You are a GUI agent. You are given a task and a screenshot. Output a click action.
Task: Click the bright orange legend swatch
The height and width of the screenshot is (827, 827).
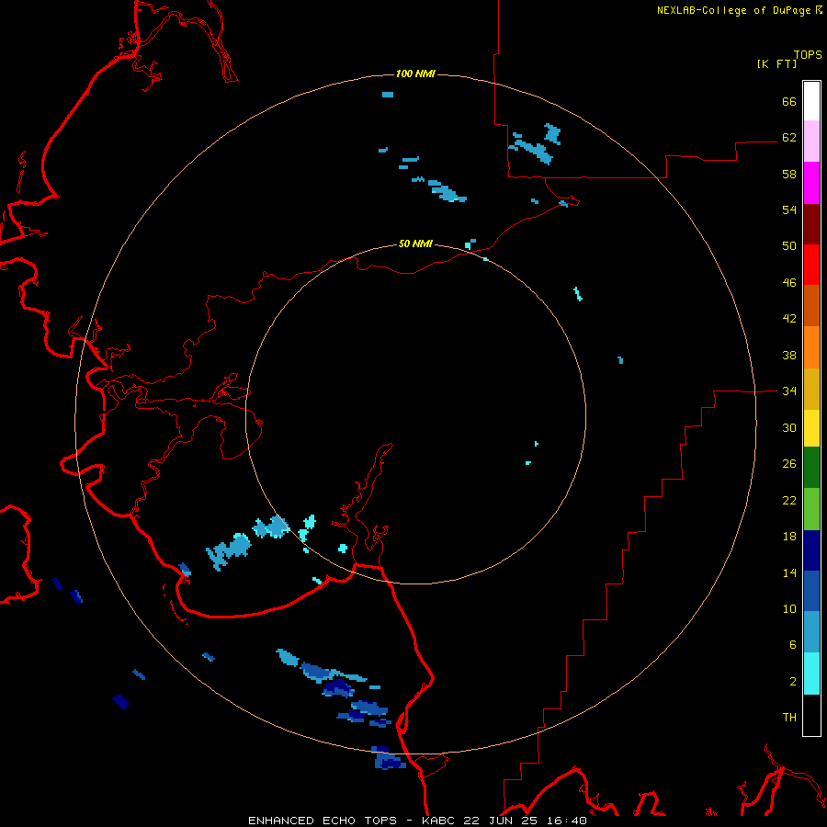(811, 347)
